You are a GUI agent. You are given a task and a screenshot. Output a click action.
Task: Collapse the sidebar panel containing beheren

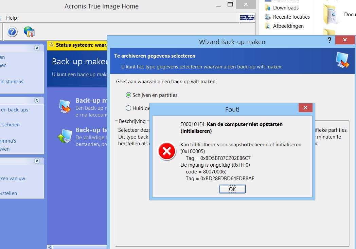(37, 101)
